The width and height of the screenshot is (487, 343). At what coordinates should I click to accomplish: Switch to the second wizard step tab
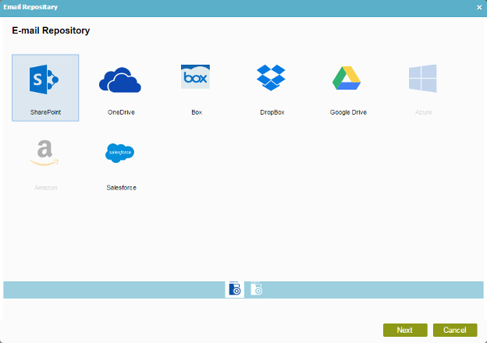click(257, 290)
